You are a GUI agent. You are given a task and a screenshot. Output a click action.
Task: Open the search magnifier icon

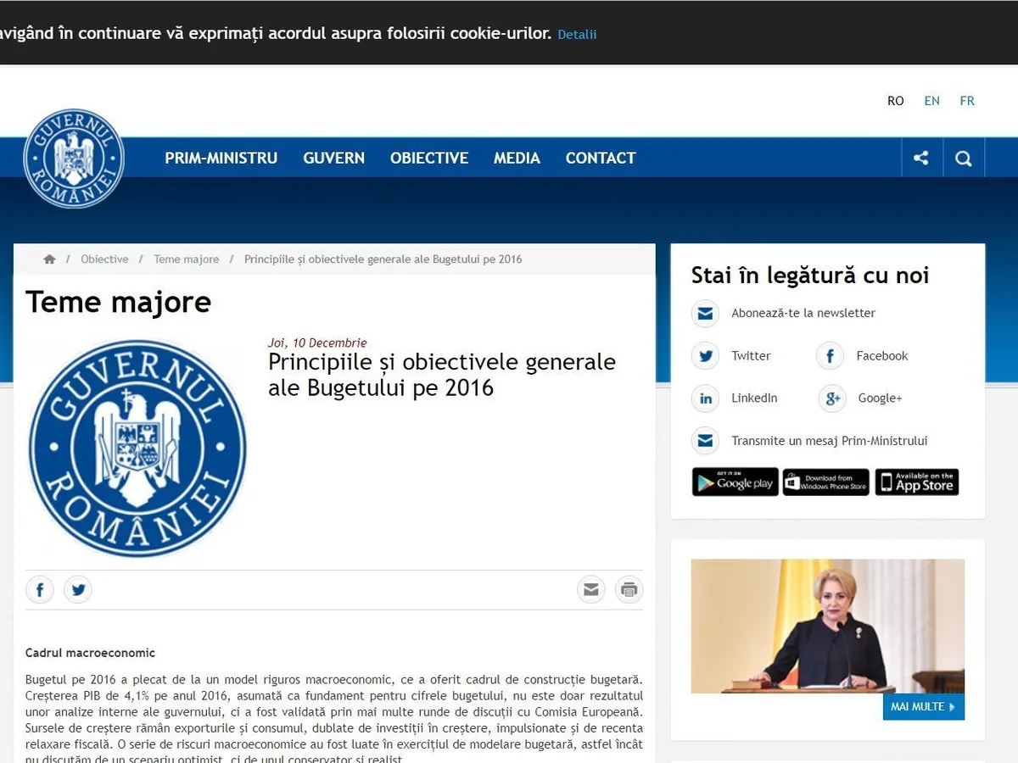(x=963, y=159)
